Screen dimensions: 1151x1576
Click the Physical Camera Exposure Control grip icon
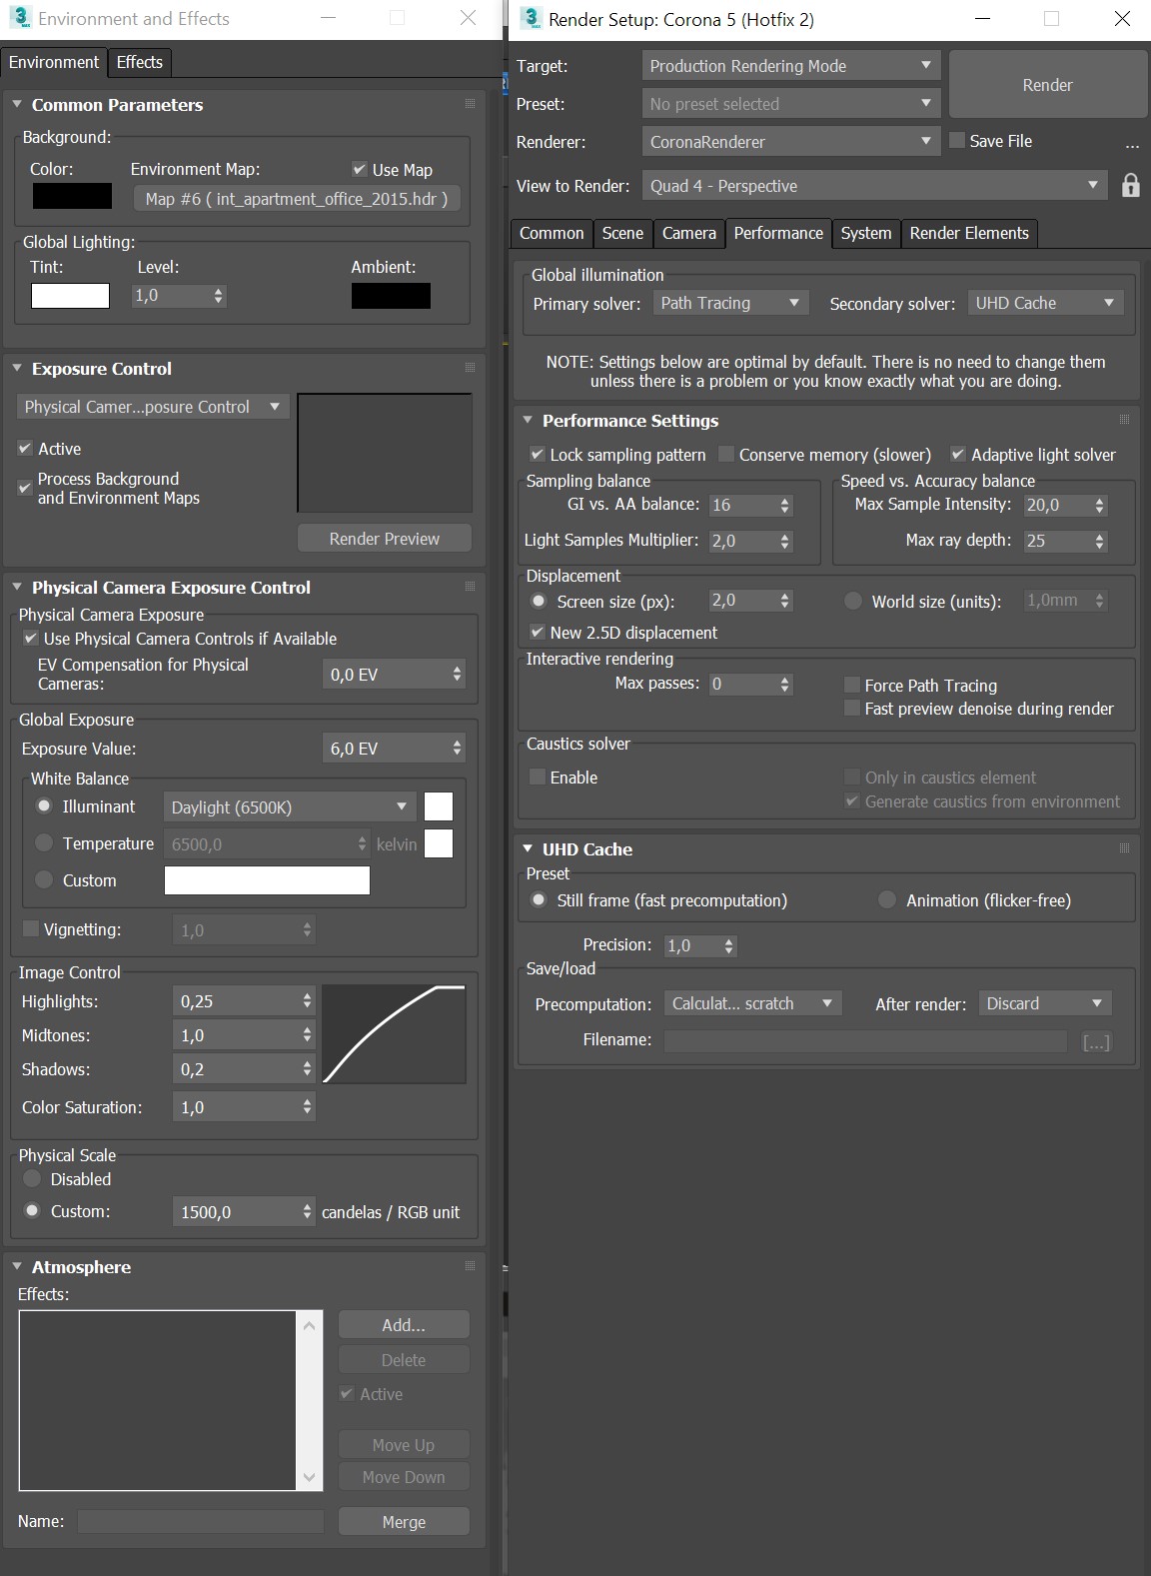pyautogui.click(x=470, y=587)
